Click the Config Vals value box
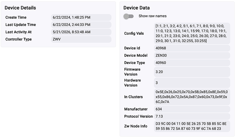Image resolution: width=236 pixels, height=138 pixels. (192, 33)
